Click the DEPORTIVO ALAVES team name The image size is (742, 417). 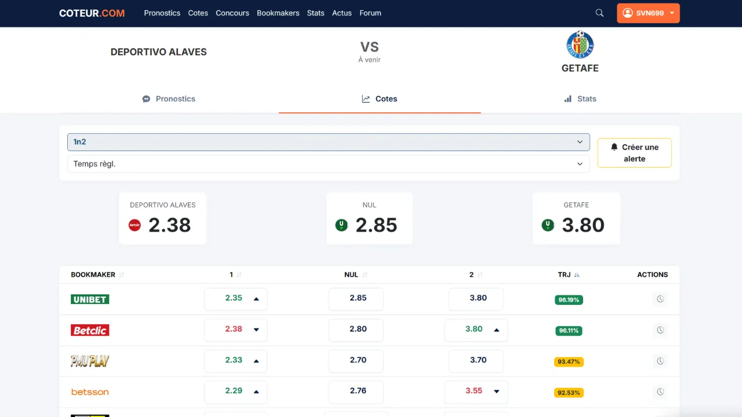coord(159,52)
